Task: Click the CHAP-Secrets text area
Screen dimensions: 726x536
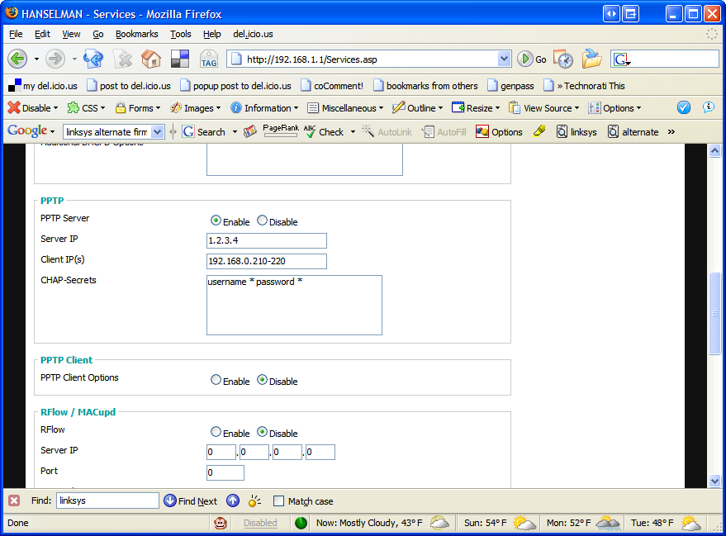Action: pos(294,305)
